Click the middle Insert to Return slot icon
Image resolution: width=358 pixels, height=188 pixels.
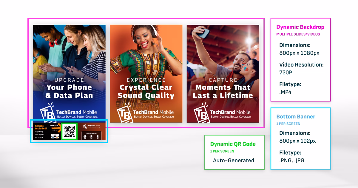pyautogui.click(x=91, y=137)
